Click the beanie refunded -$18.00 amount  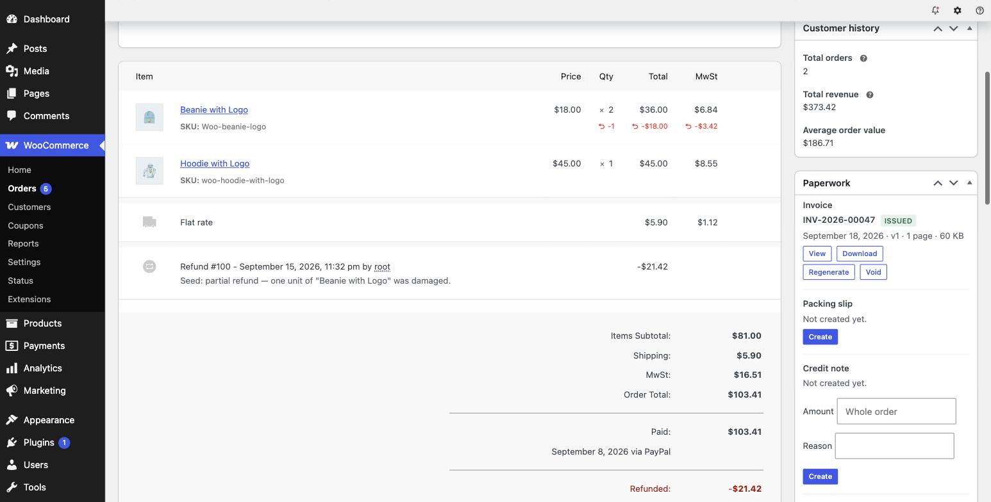tap(649, 126)
